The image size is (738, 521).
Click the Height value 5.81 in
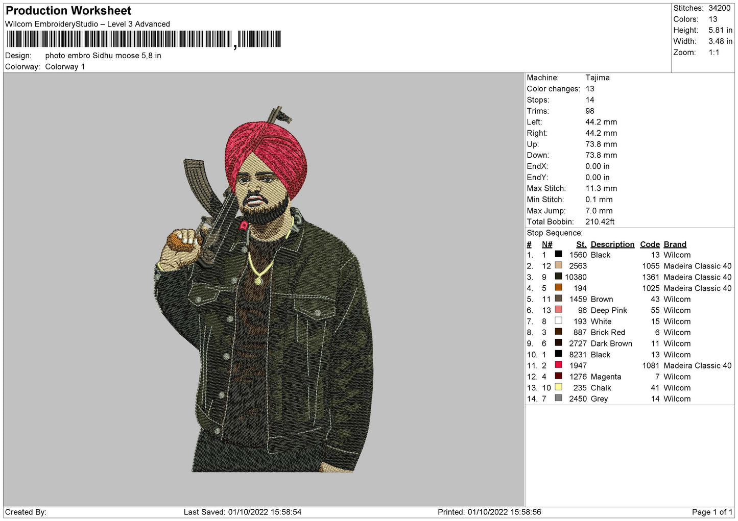pos(720,31)
